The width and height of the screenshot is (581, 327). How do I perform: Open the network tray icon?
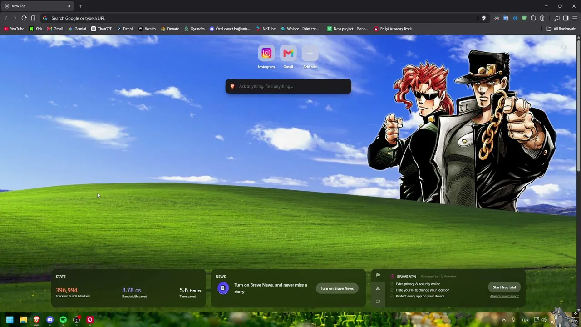(536, 320)
